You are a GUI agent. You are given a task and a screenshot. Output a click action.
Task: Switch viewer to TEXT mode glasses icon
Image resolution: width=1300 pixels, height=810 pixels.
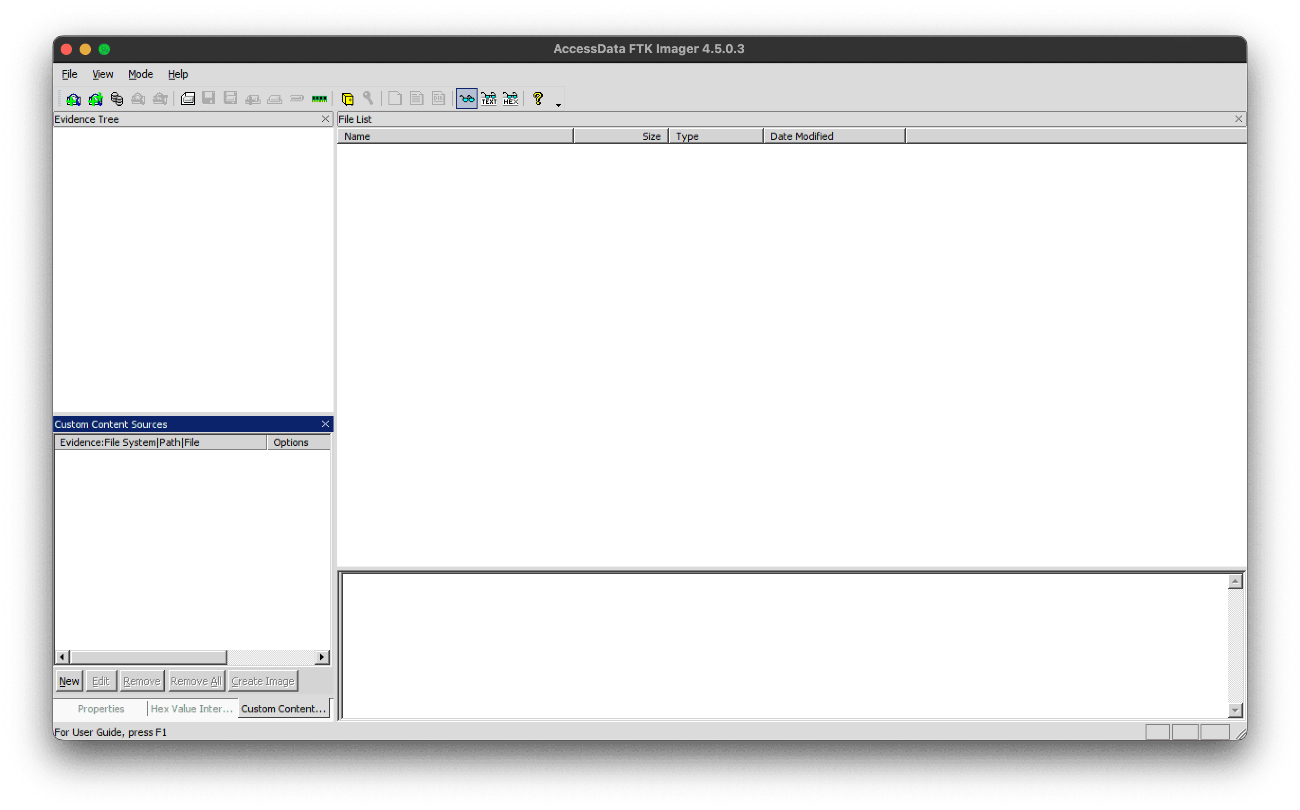coord(489,99)
